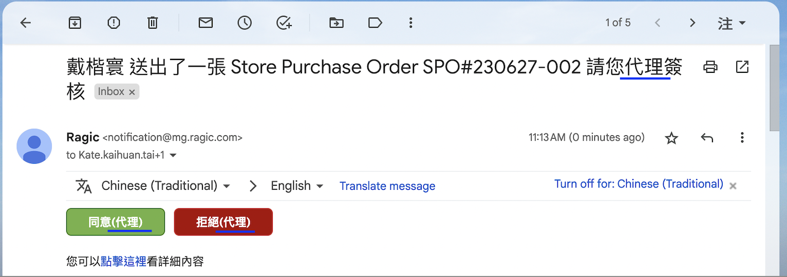Image resolution: width=787 pixels, height=277 pixels.
Task: Archive this email
Action: 75,23
